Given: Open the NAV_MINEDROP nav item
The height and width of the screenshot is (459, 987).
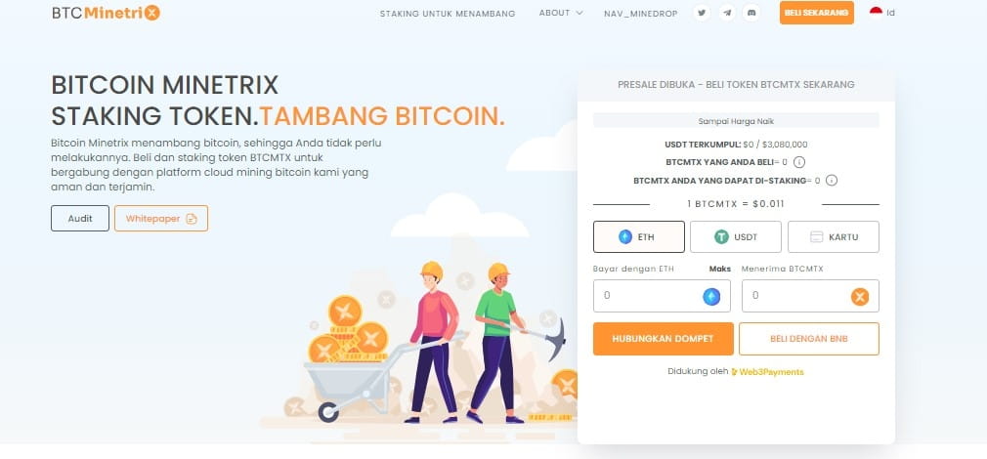Looking at the screenshot, I should coord(641,14).
